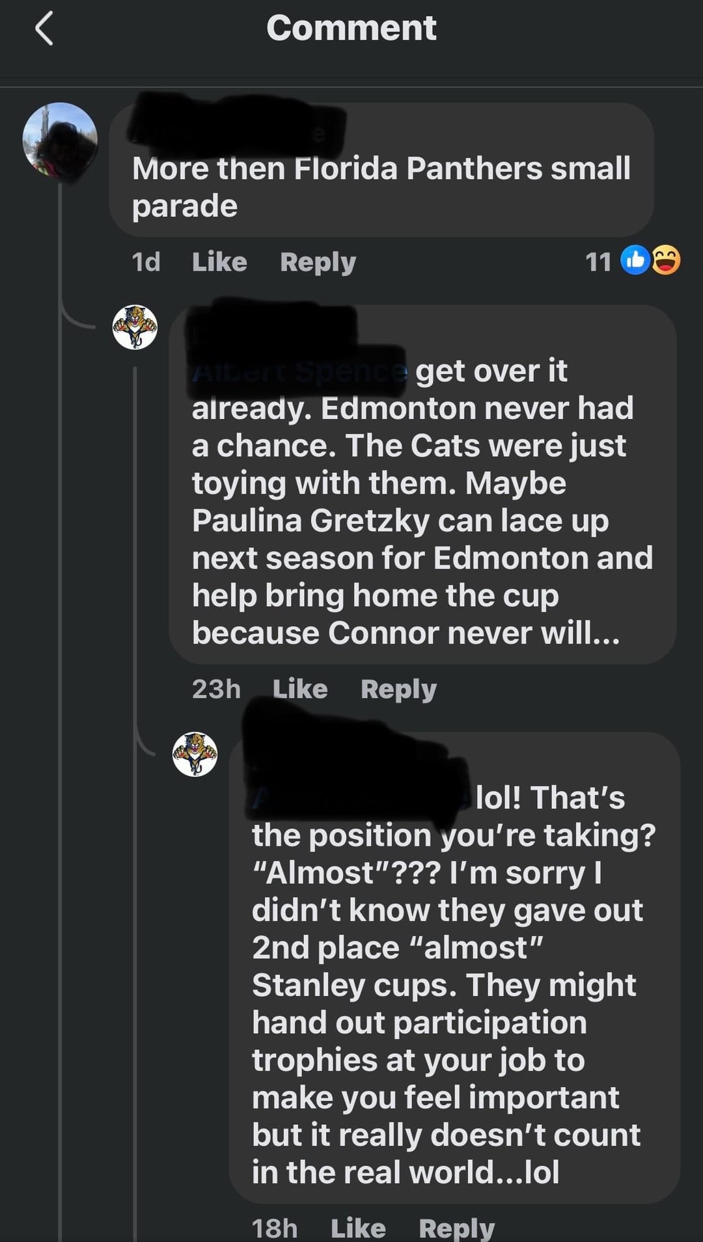Click the blue thumbs-up reaction icon

pos(635,260)
